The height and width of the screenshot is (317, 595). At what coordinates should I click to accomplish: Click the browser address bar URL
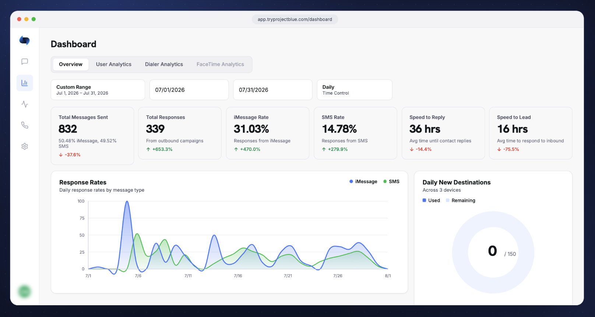[x=295, y=20]
